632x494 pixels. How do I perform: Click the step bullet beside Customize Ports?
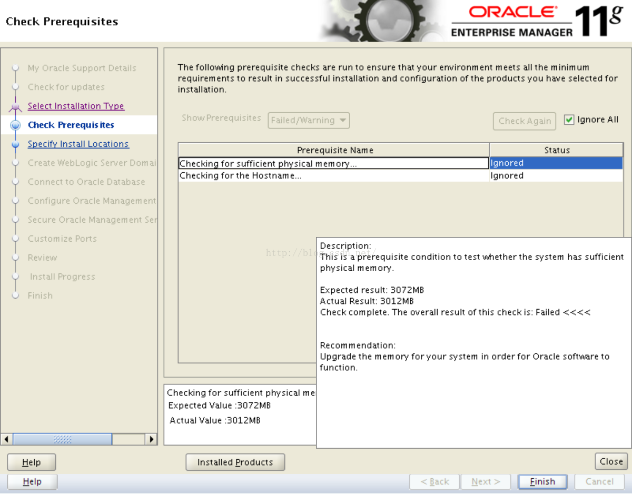click(x=16, y=239)
